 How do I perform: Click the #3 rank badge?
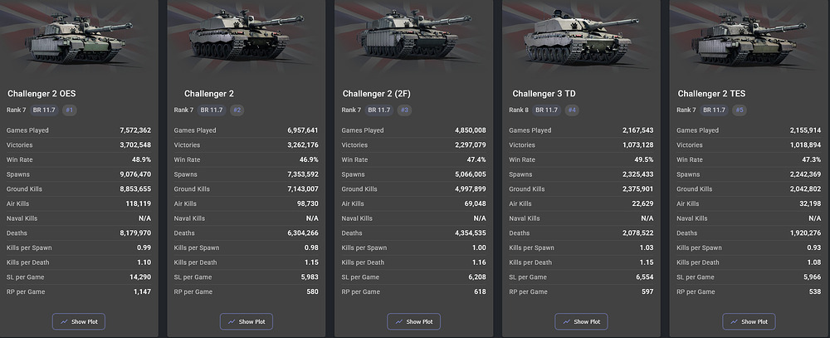coord(405,110)
